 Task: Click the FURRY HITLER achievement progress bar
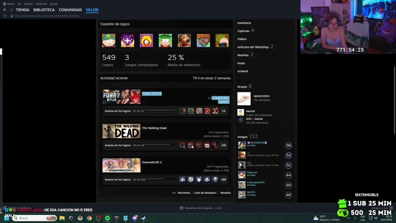pyautogui.click(x=160, y=111)
